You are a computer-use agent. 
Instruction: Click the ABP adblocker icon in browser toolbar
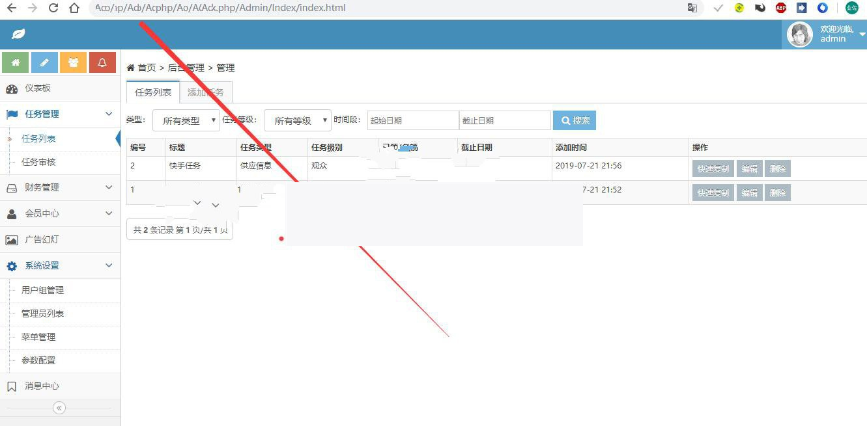pos(780,8)
